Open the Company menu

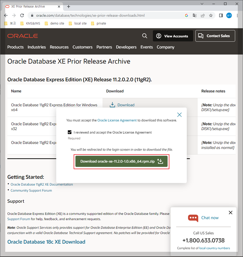click(165, 47)
